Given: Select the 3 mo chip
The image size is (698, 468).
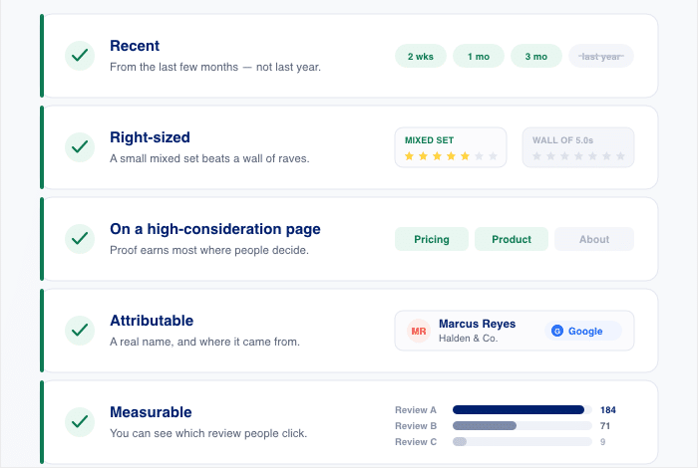Looking at the screenshot, I should (536, 56).
